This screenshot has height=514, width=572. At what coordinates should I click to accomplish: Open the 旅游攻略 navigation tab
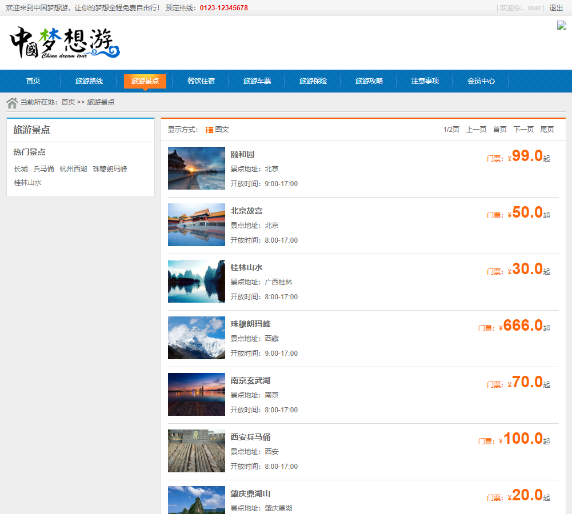369,81
